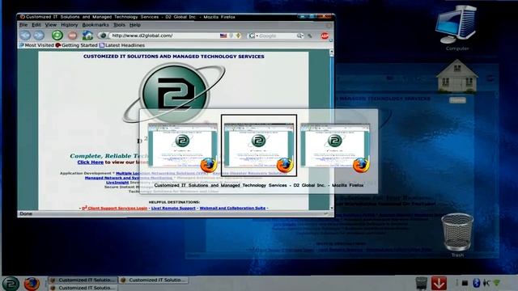Click the red download arrow taskbar icon
The height and width of the screenshot is (291, 518).
(439, 283)
